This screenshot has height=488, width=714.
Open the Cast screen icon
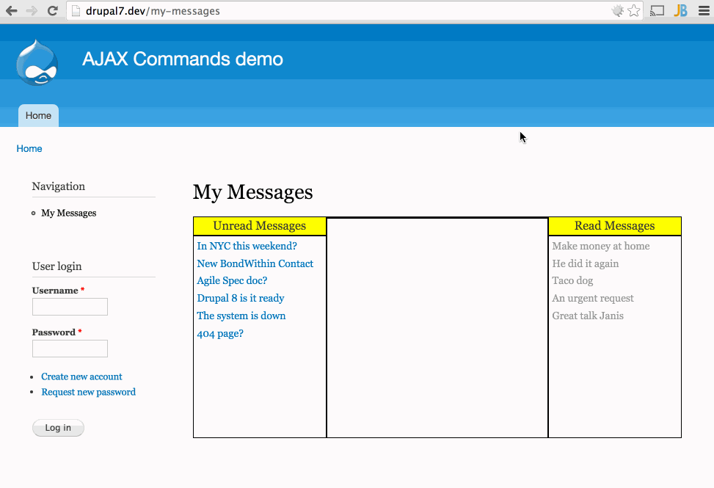[657, 10]
